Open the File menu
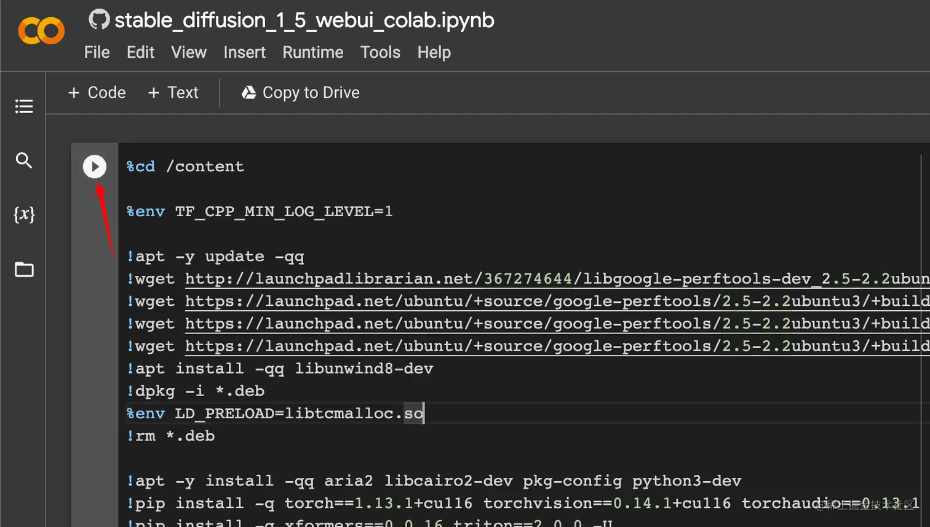The width and height of the screenshot is (930, 527). click(97, 52)
